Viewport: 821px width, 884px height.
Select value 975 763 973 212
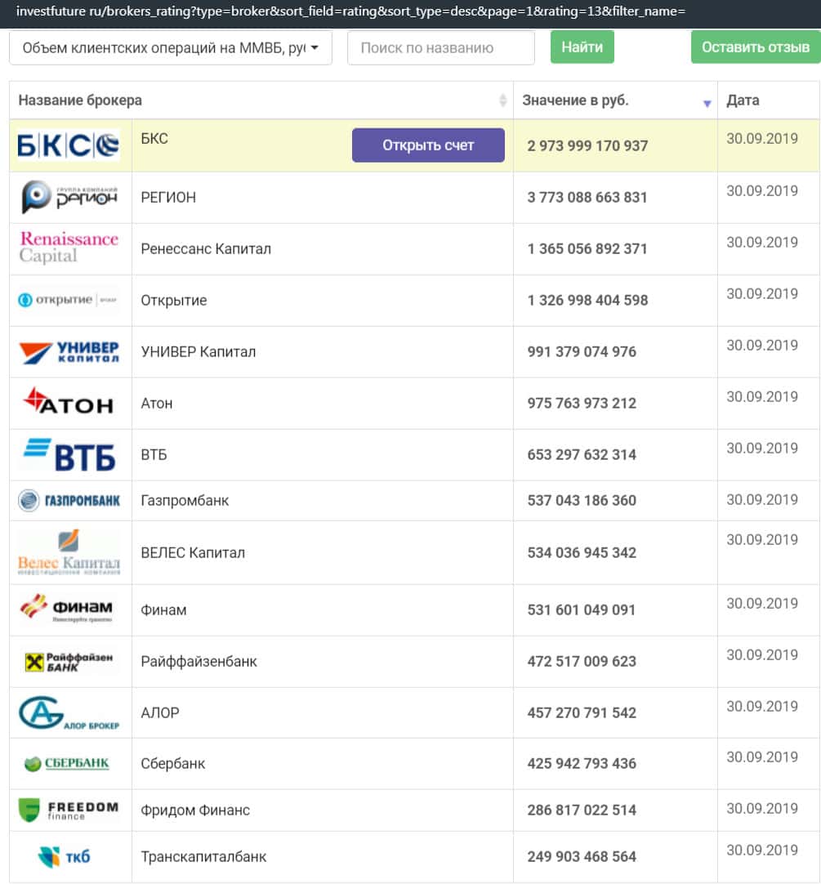[582, 403]
